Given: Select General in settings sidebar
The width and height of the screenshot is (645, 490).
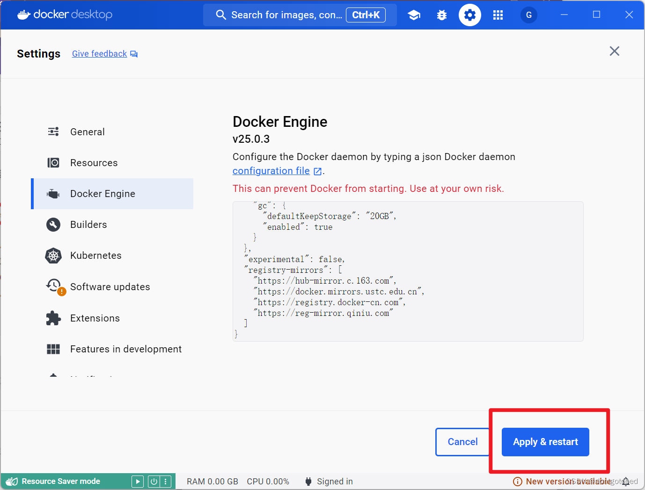Looking at the screenshot, I should [88, 132].
